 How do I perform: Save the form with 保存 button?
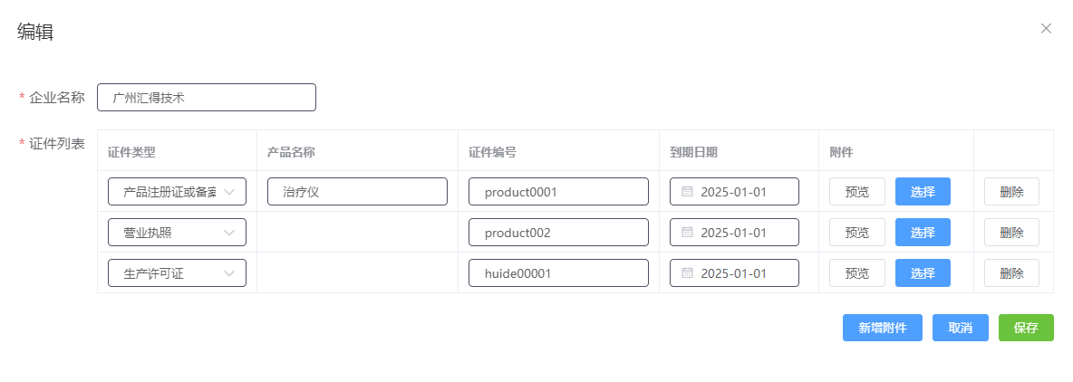pyautogui.click(x=1026, y=328)
